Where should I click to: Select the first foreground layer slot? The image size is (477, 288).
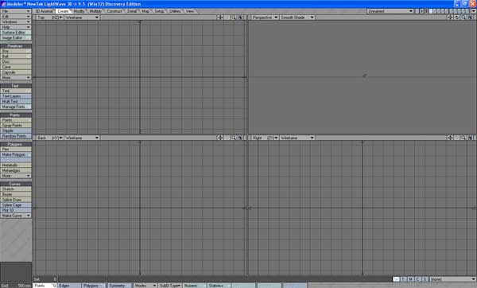click(x=431, y=11)
